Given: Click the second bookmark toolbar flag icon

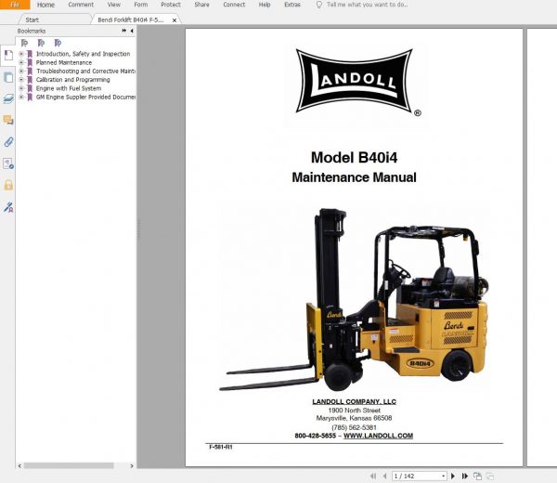Looking at the screenshot, I should click(41, 43).
